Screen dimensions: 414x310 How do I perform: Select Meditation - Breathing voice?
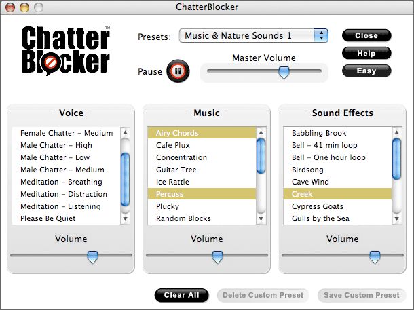tap(67, 182)
